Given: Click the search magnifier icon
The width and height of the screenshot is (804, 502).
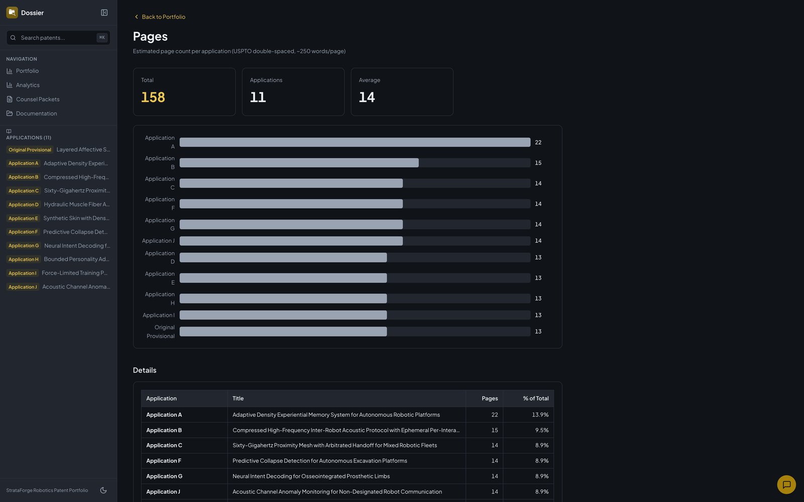Looking at the screenshot, I should (13, 38).
